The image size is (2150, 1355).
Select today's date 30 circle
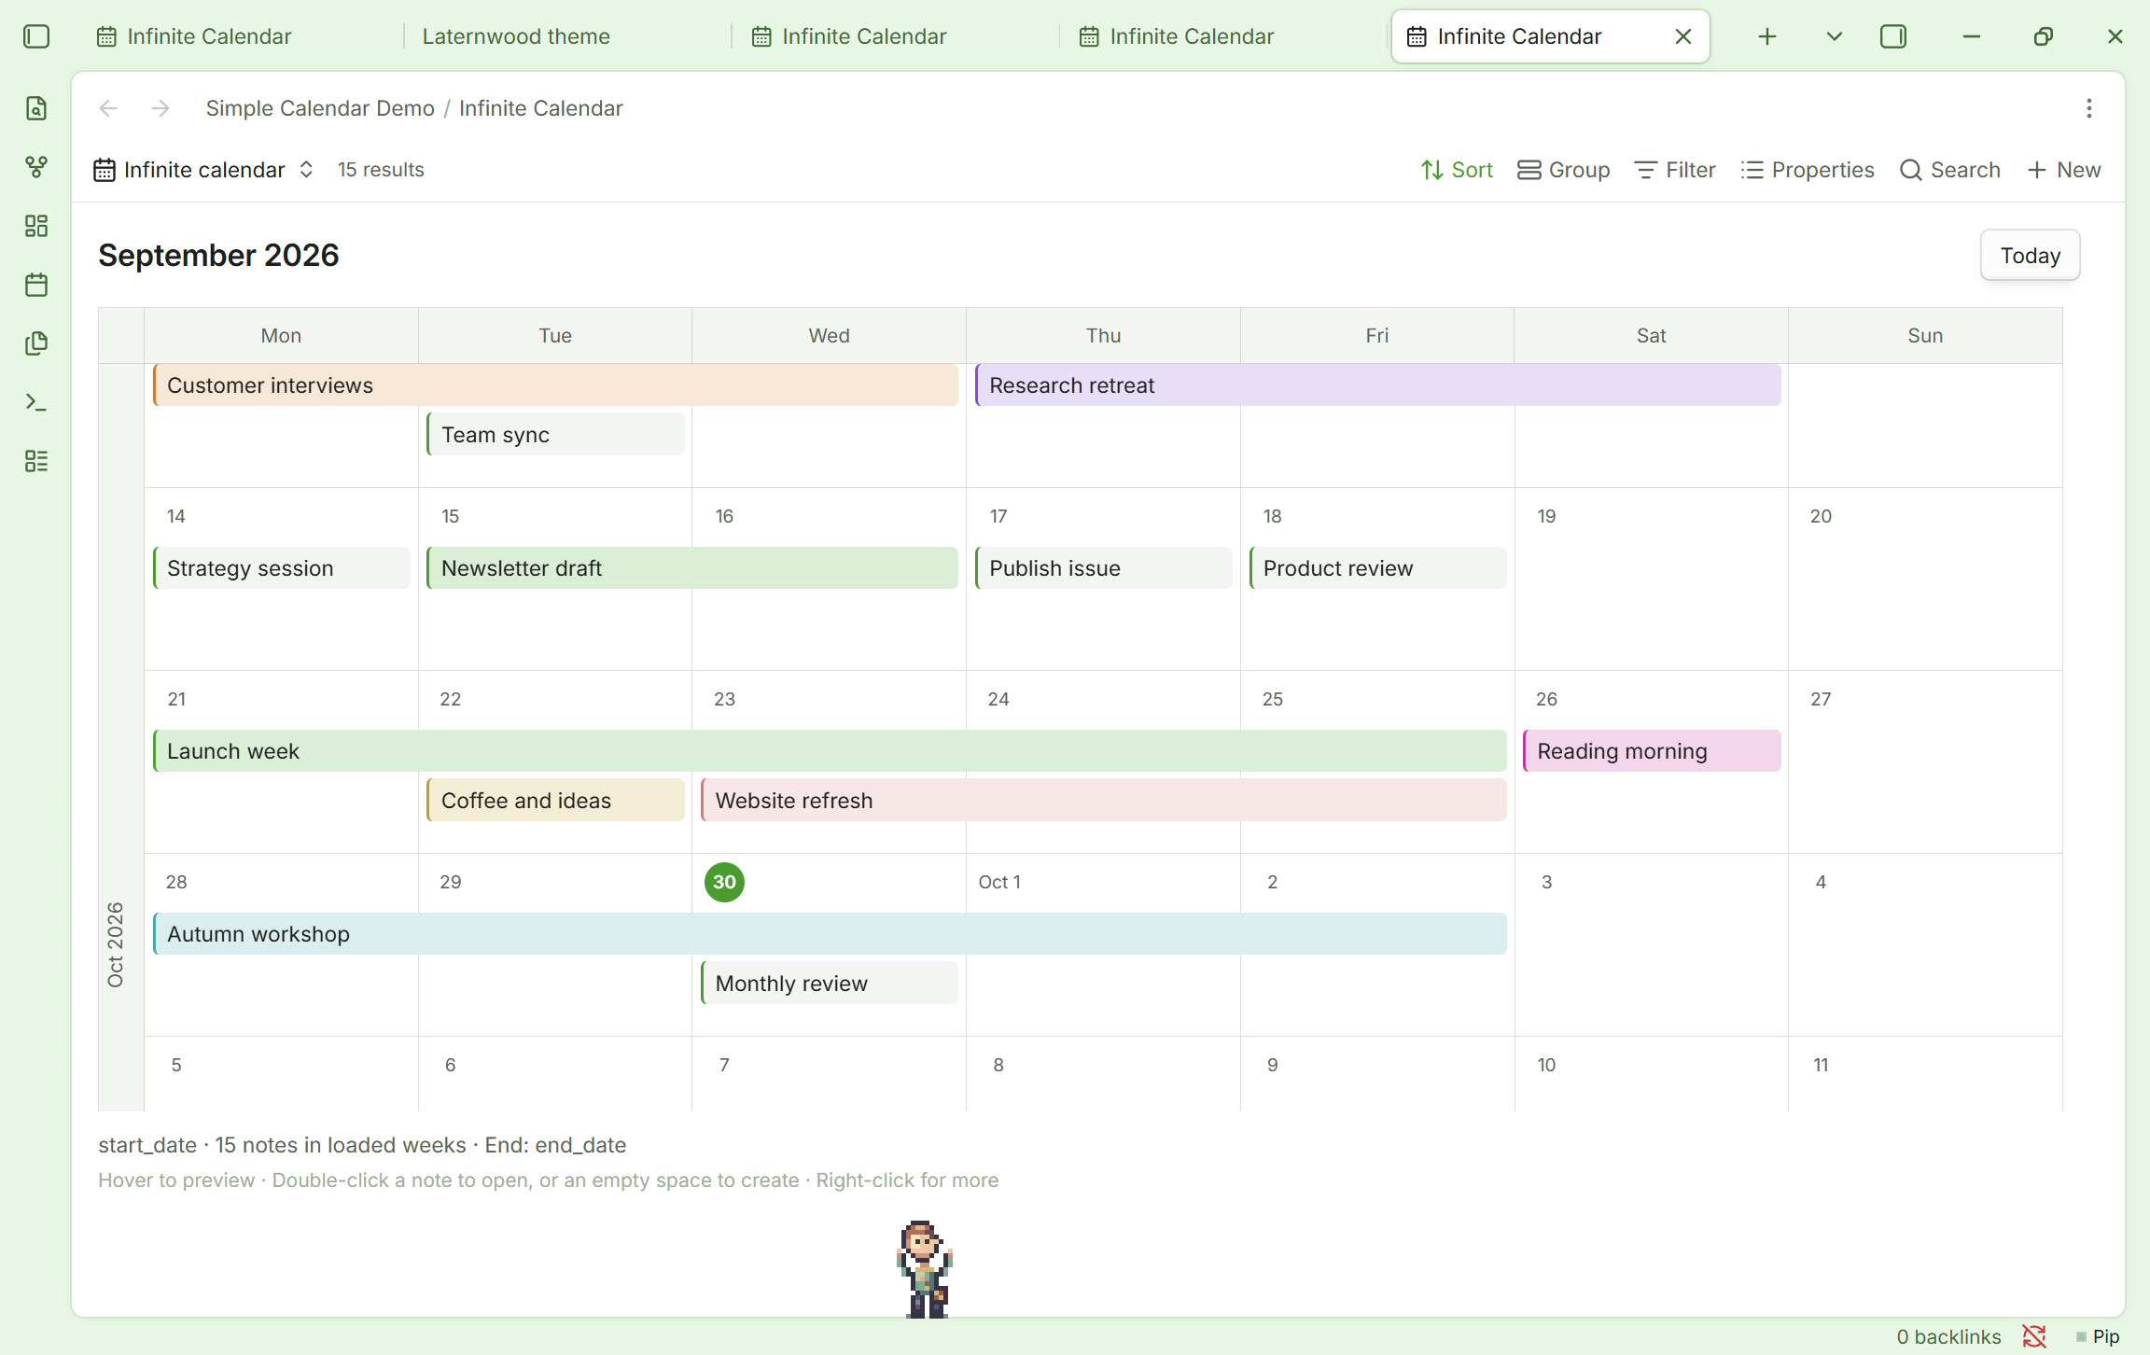(x=724, y=882)
